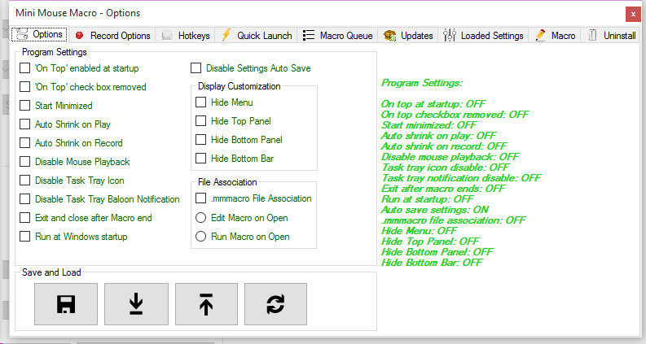Click the upload arrow export settings button

pyautogui.click(x=206, y=304)
